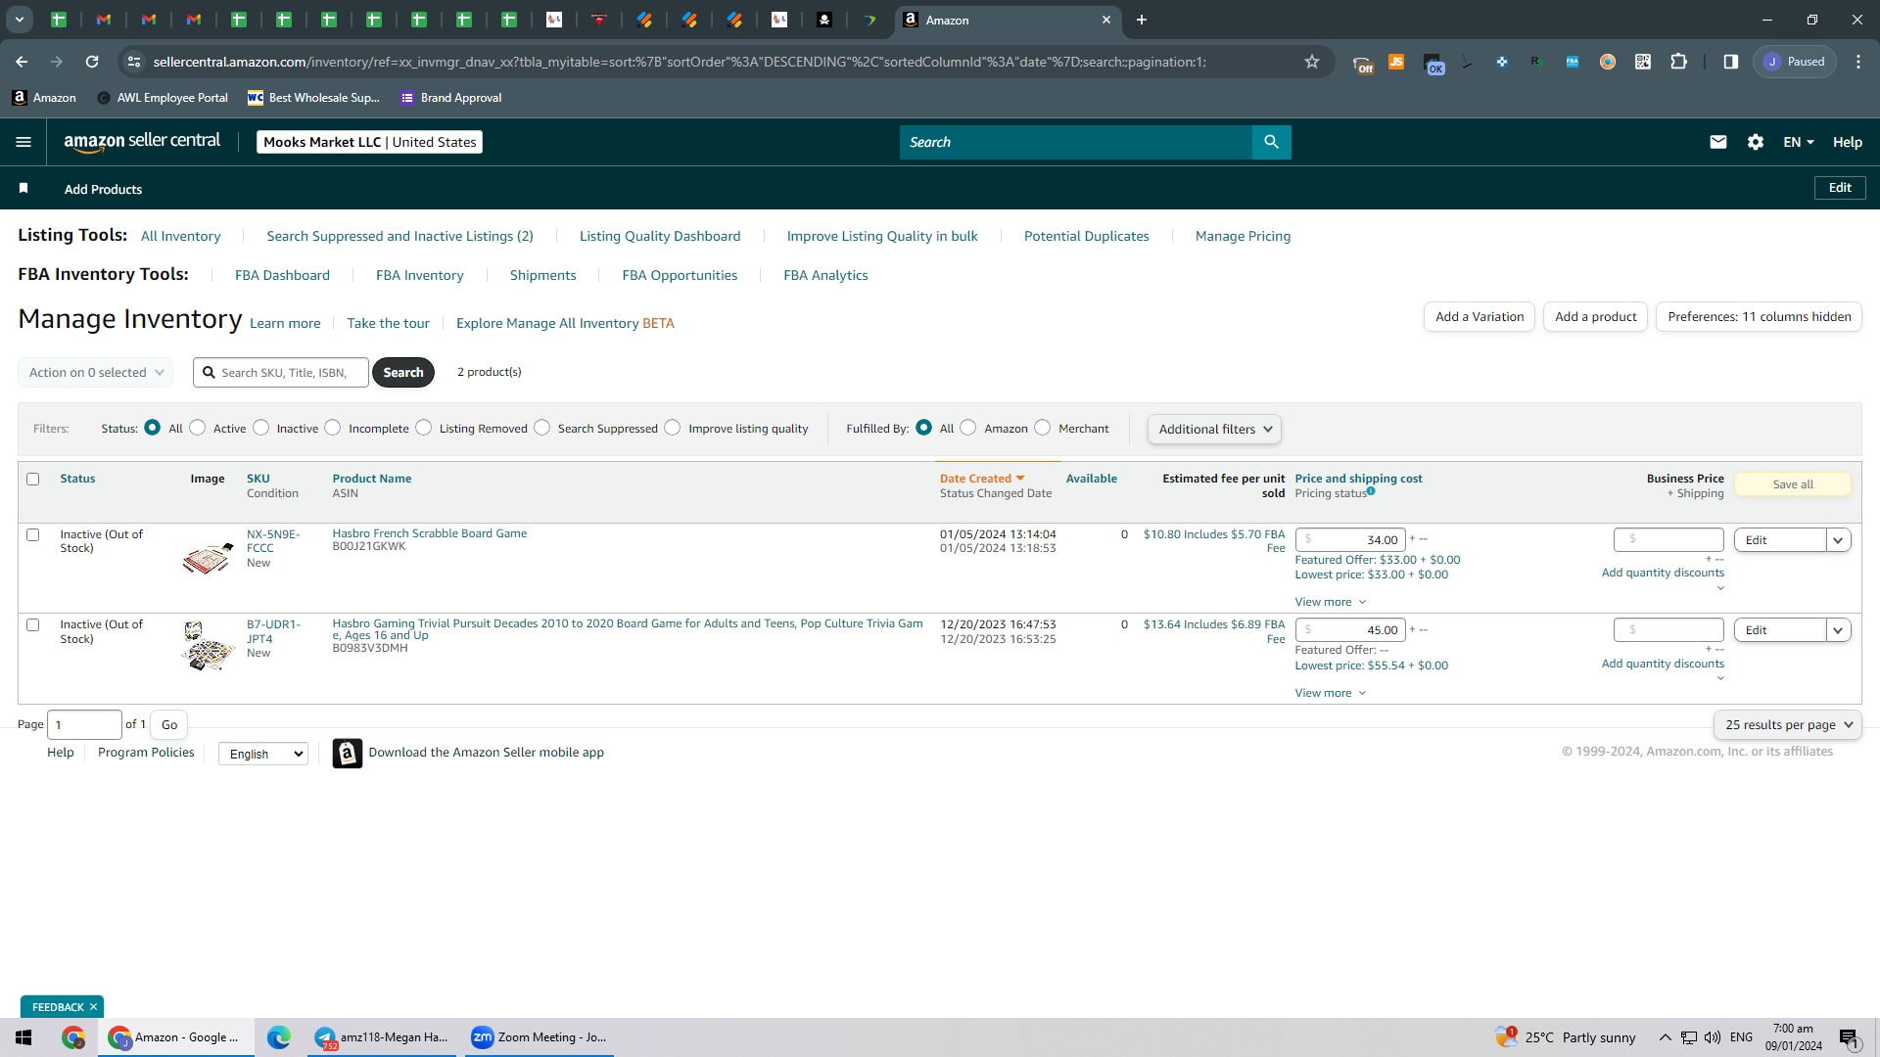The image size is (1880, 1057).
Task: Expand View more under the $45.00 price
Action: tap(1330, 693)
